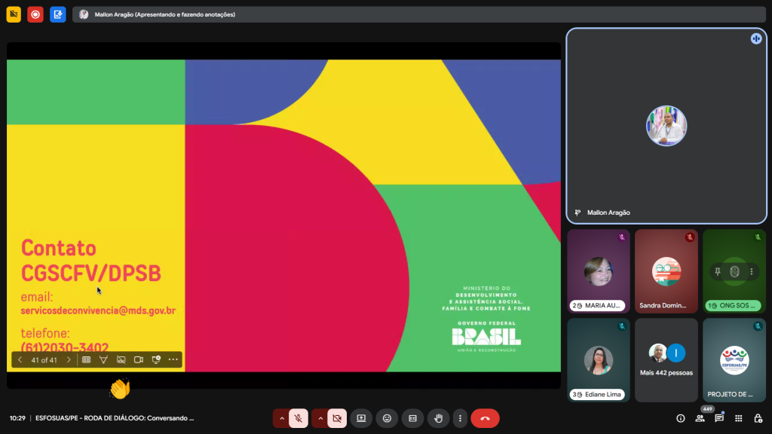Image resolution: width=772 pixels, height=434 pixels.
Task: Click the present screen icon
Action: (x=361, y=418)
